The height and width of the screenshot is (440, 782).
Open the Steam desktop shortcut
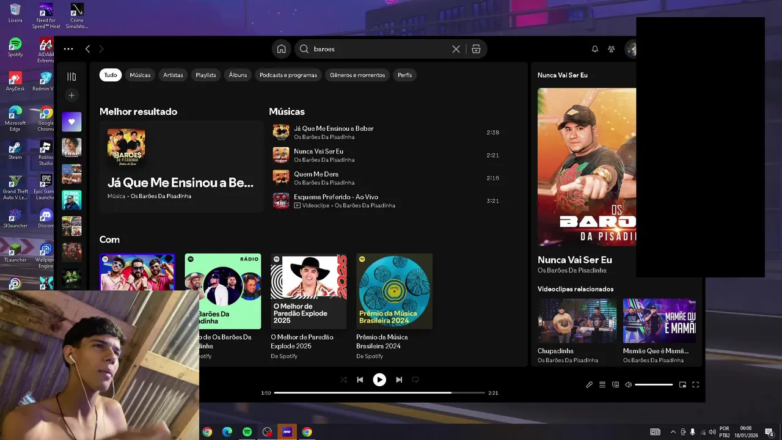click(x=15, y=150)
